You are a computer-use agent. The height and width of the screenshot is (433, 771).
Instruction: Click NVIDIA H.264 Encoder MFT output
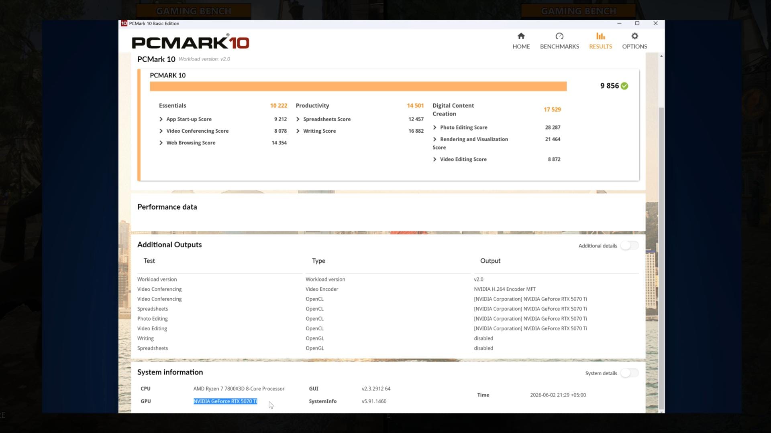click(x=505, y=289)
